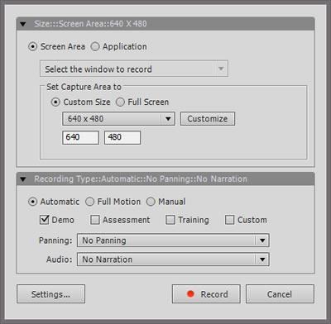Click the height field showing 480
Viewport: 331px width, 324px height.
(x=122, y=137)
